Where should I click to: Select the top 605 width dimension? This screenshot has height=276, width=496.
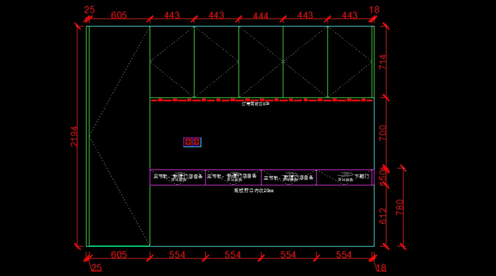[x=119, y=16]
